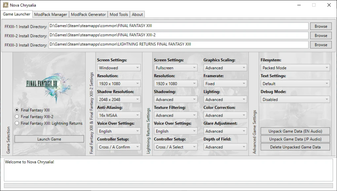Expand the Color Correction dropdown
Viewport: 337px width, 191px height.
click(225, 115)
